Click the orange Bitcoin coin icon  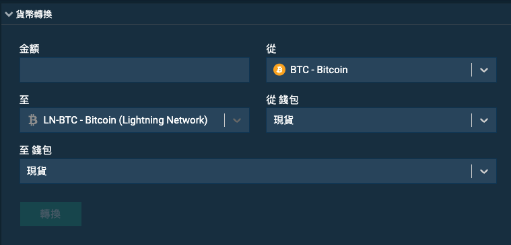click(x=279, y=70)
